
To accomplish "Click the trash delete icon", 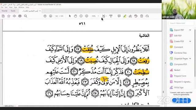I will [x=141, y=16].
